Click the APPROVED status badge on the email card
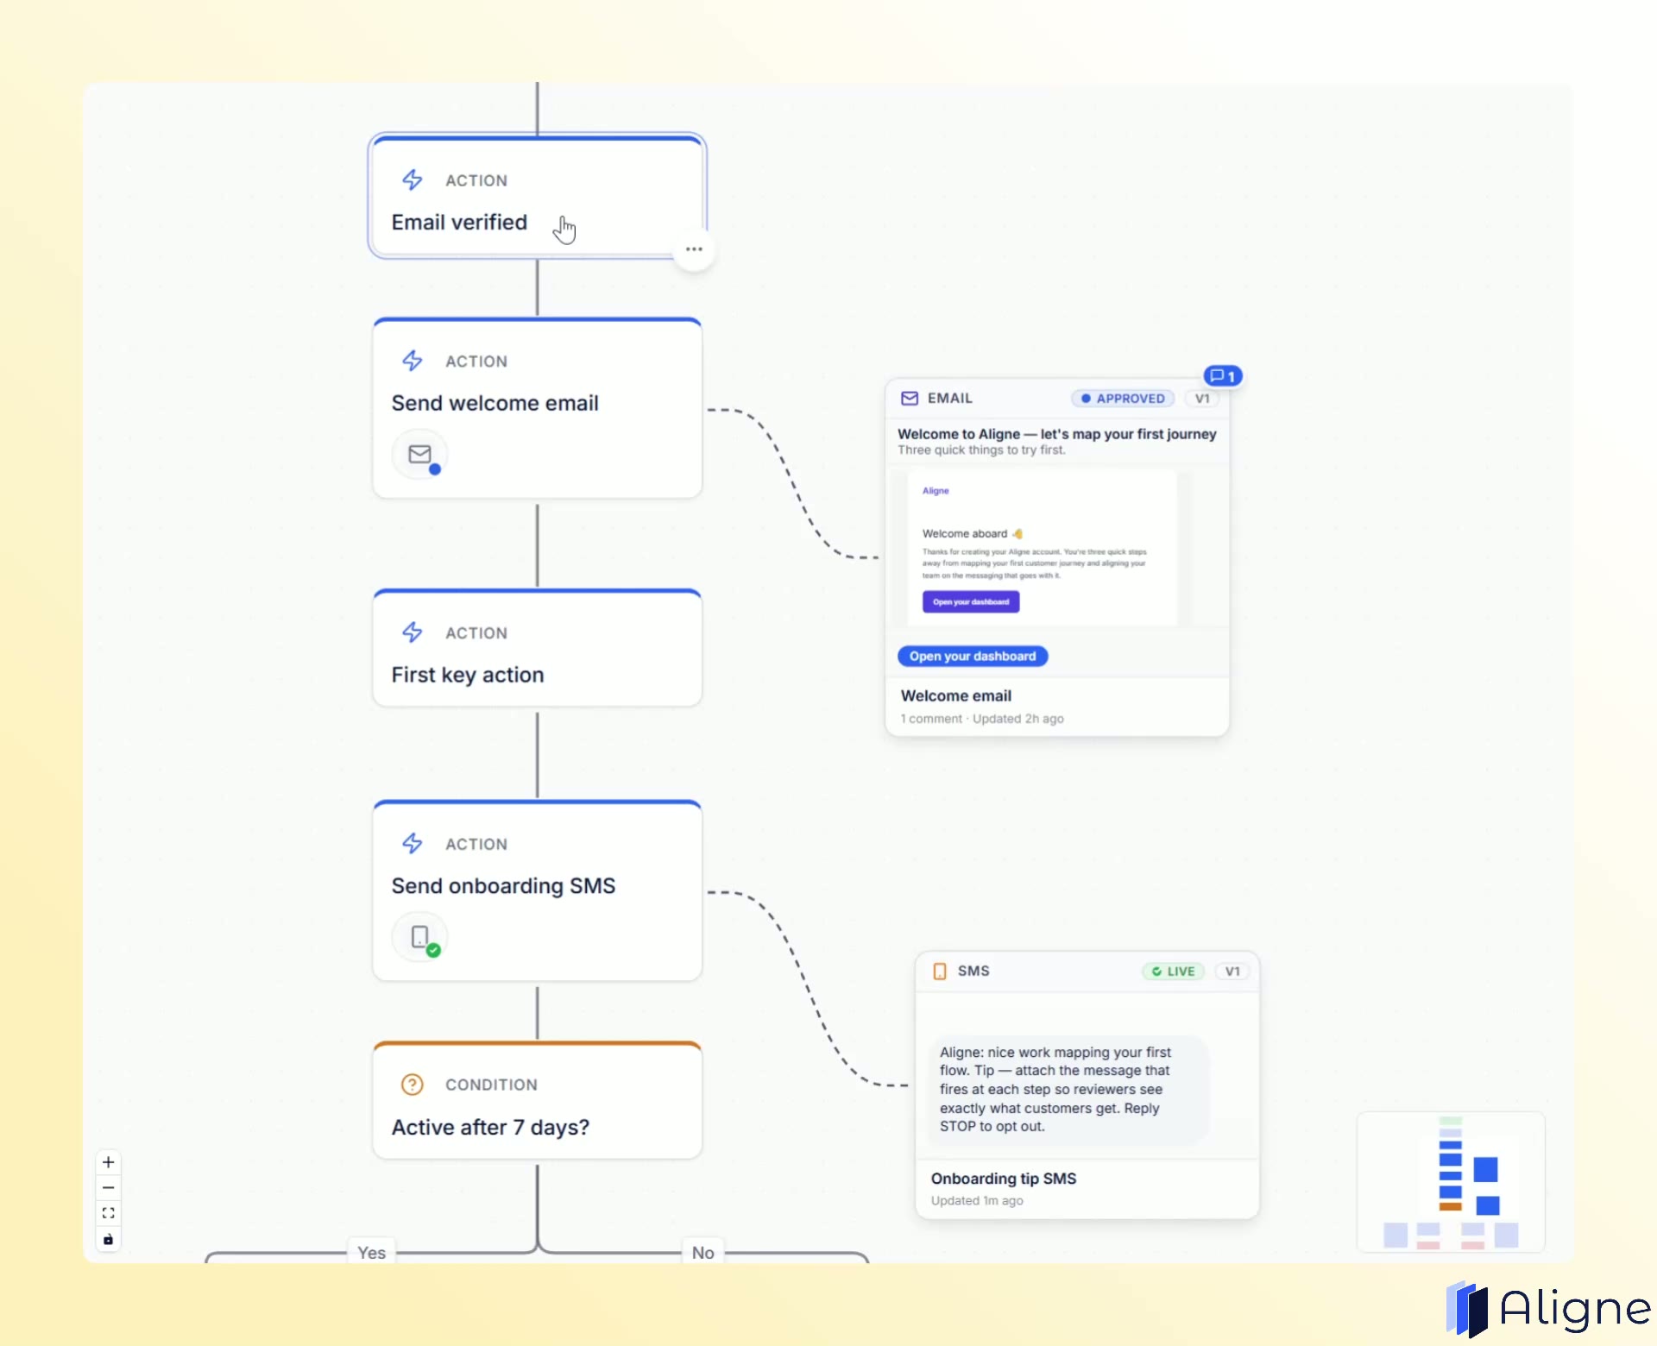 [1123, 399]
